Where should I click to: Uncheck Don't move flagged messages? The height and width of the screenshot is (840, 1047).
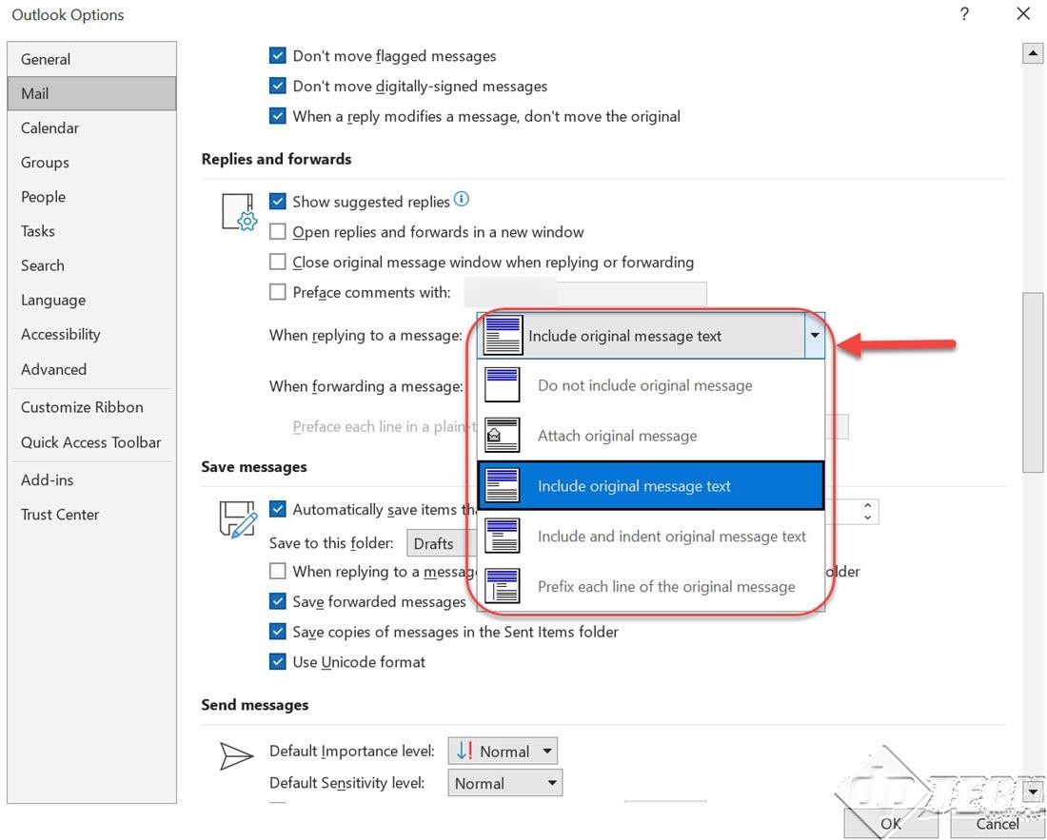click(x=278, y=55)
